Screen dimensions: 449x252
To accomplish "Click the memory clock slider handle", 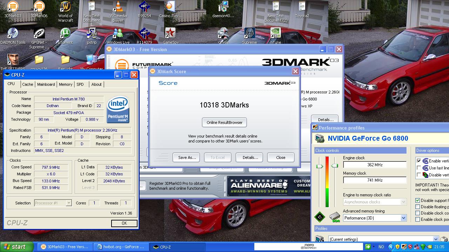I will (x=335, y=166).
